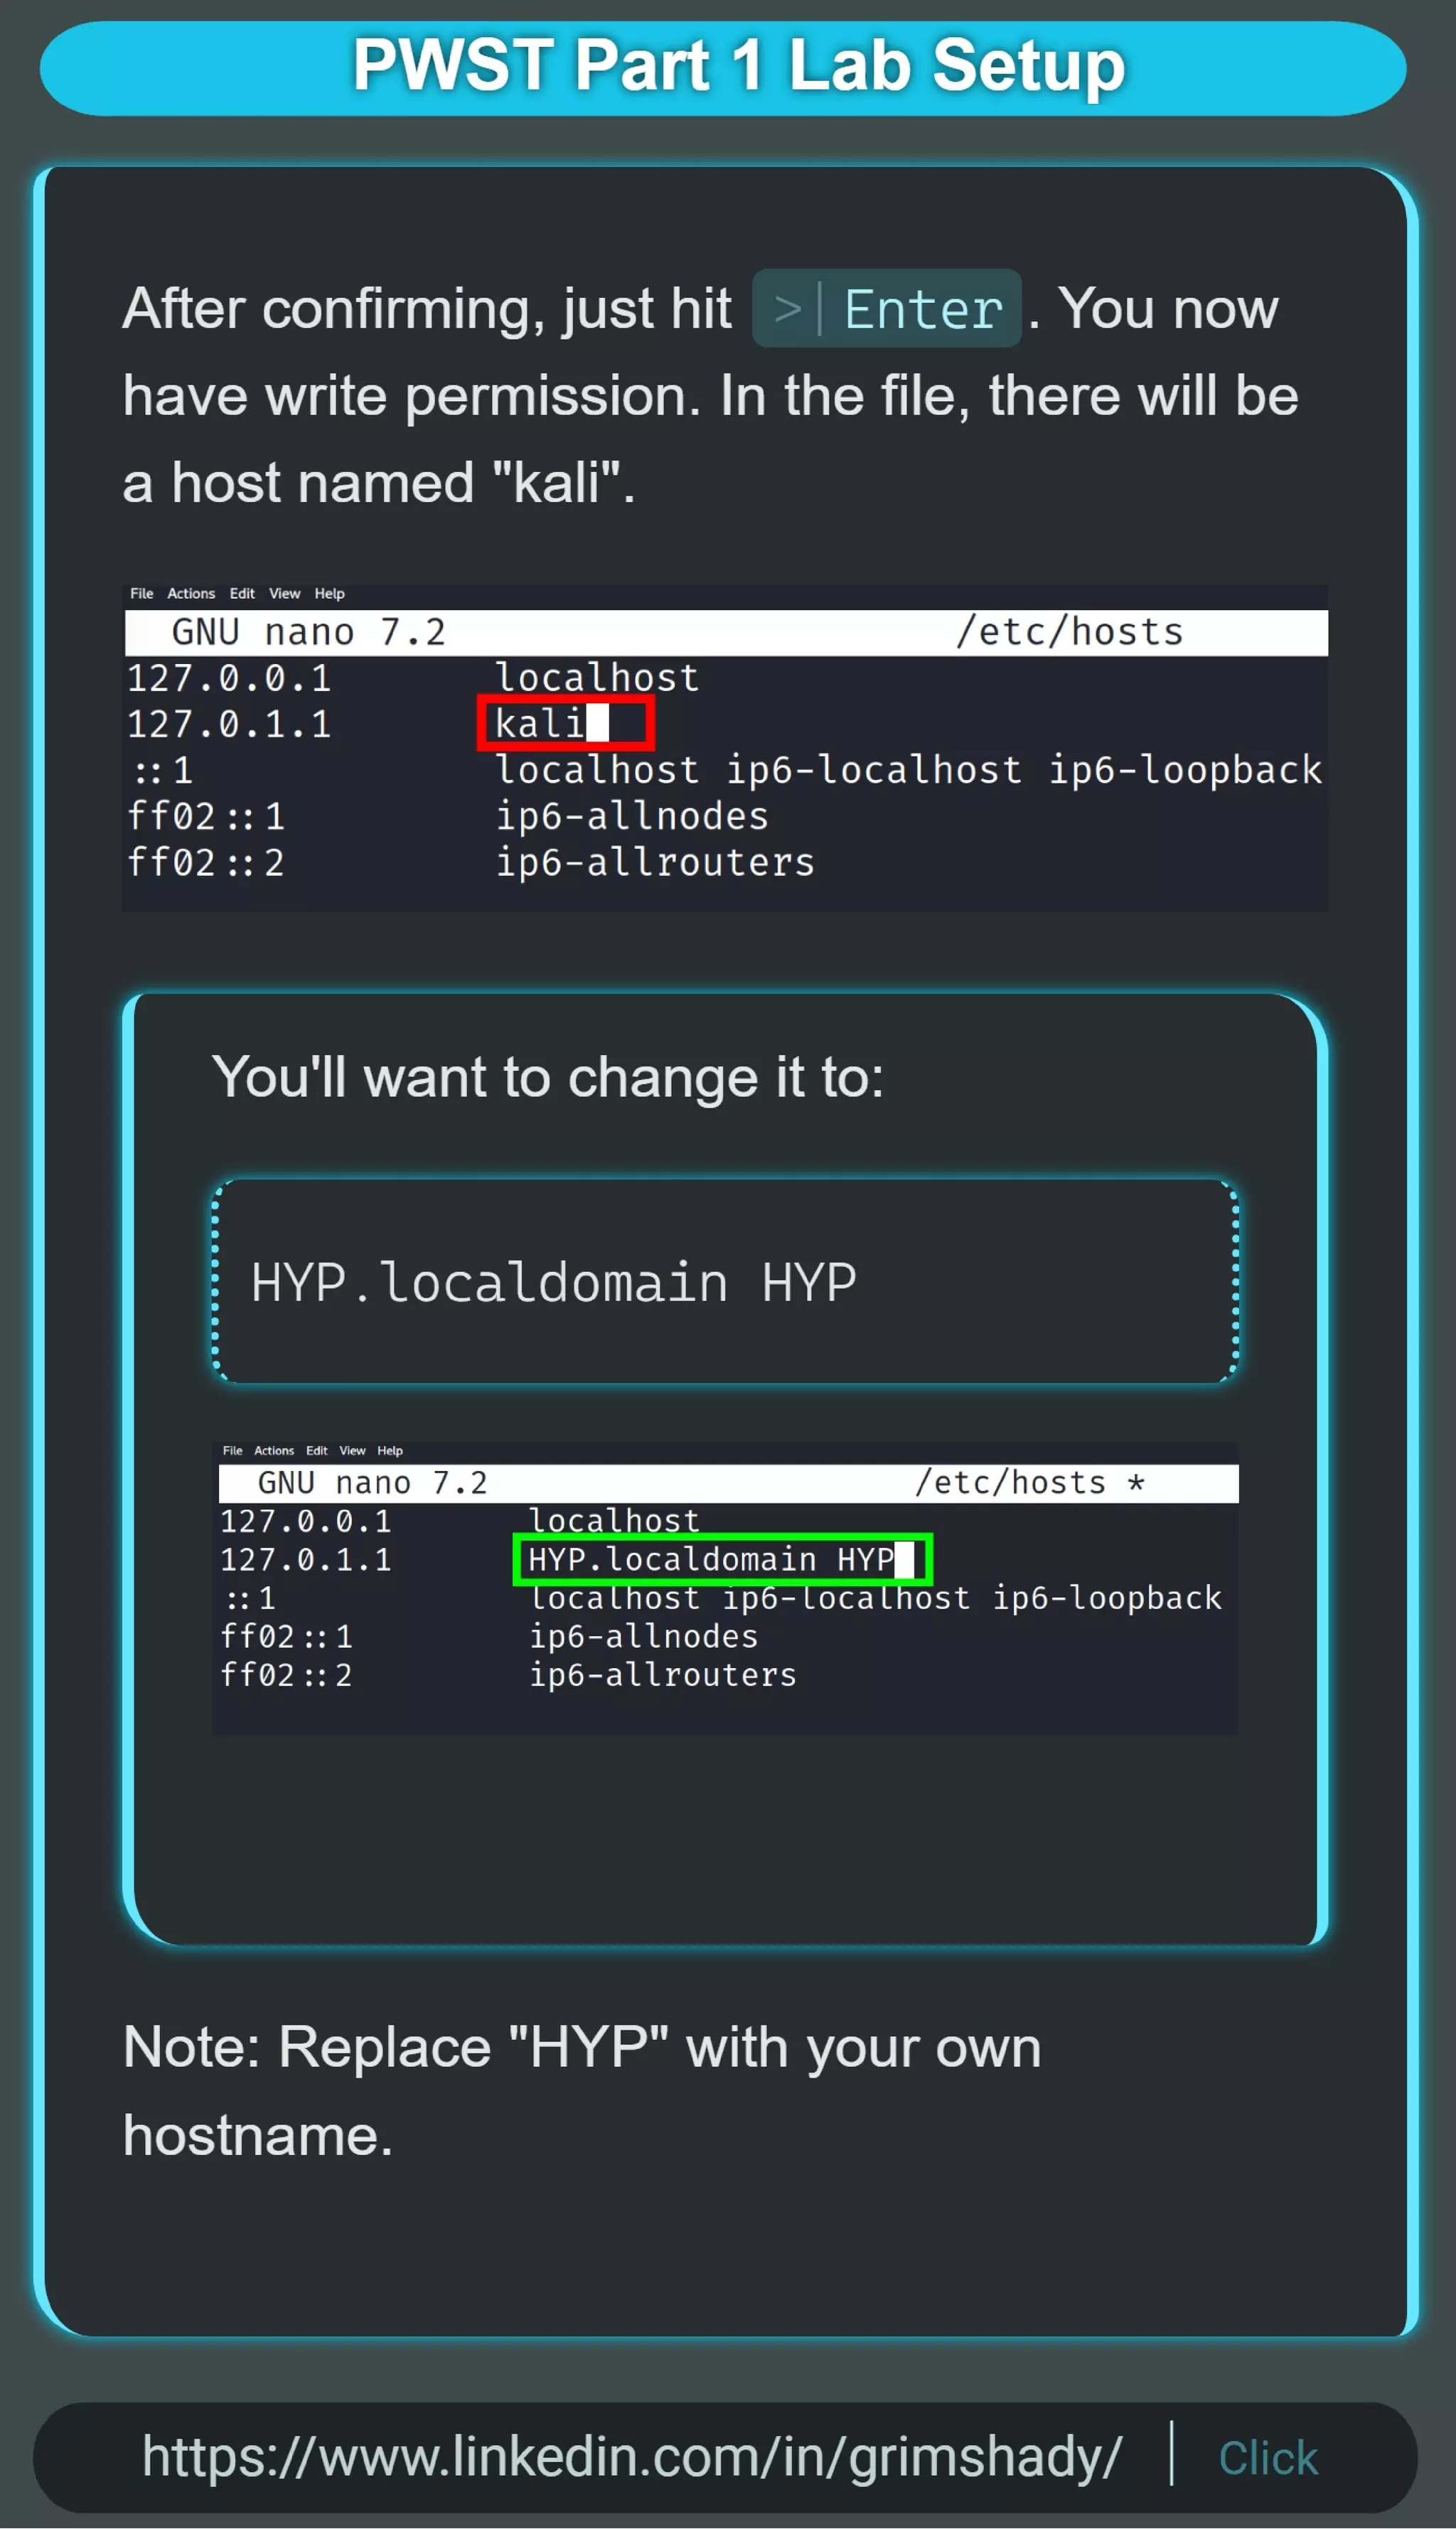The width and height of the screenshot is (1456, 2529).
Task: Click 'HYP.localdomain HYP' in the lower terminal
Action: [711, 1559]
